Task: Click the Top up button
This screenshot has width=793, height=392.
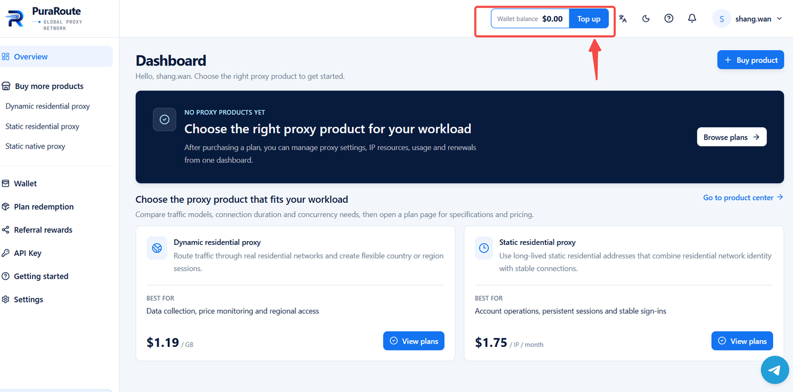Action: (x=589, y=19)
